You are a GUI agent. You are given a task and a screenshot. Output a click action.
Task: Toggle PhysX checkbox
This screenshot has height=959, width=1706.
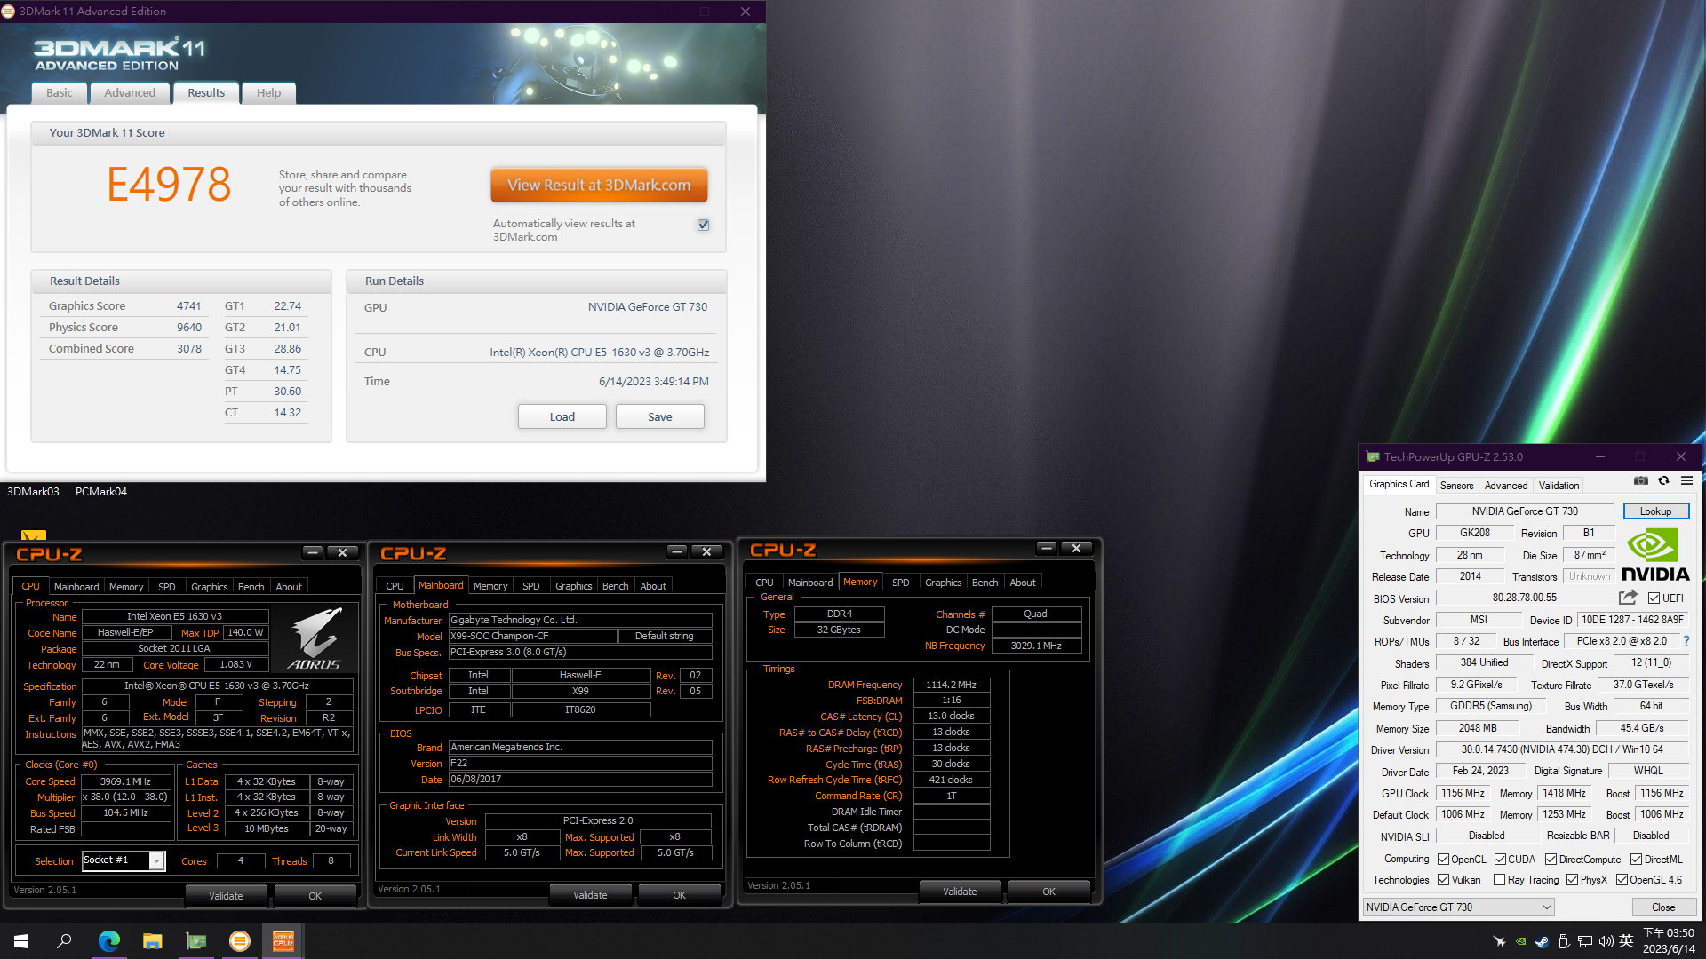(x=1572, y=880)
